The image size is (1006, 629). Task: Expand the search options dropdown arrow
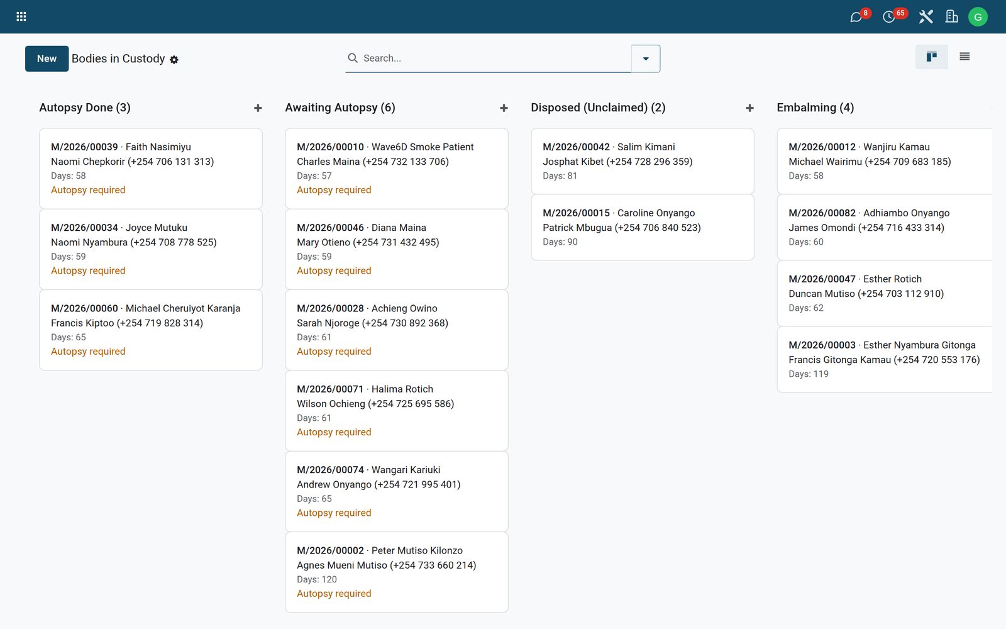click(x=646, y=58)
